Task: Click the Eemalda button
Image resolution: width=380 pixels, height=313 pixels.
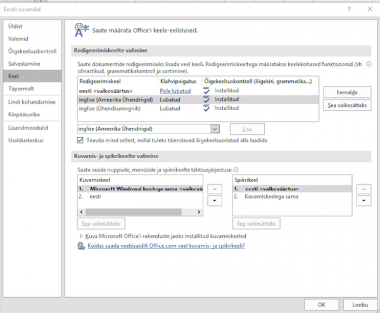Action: coord(347,92)
